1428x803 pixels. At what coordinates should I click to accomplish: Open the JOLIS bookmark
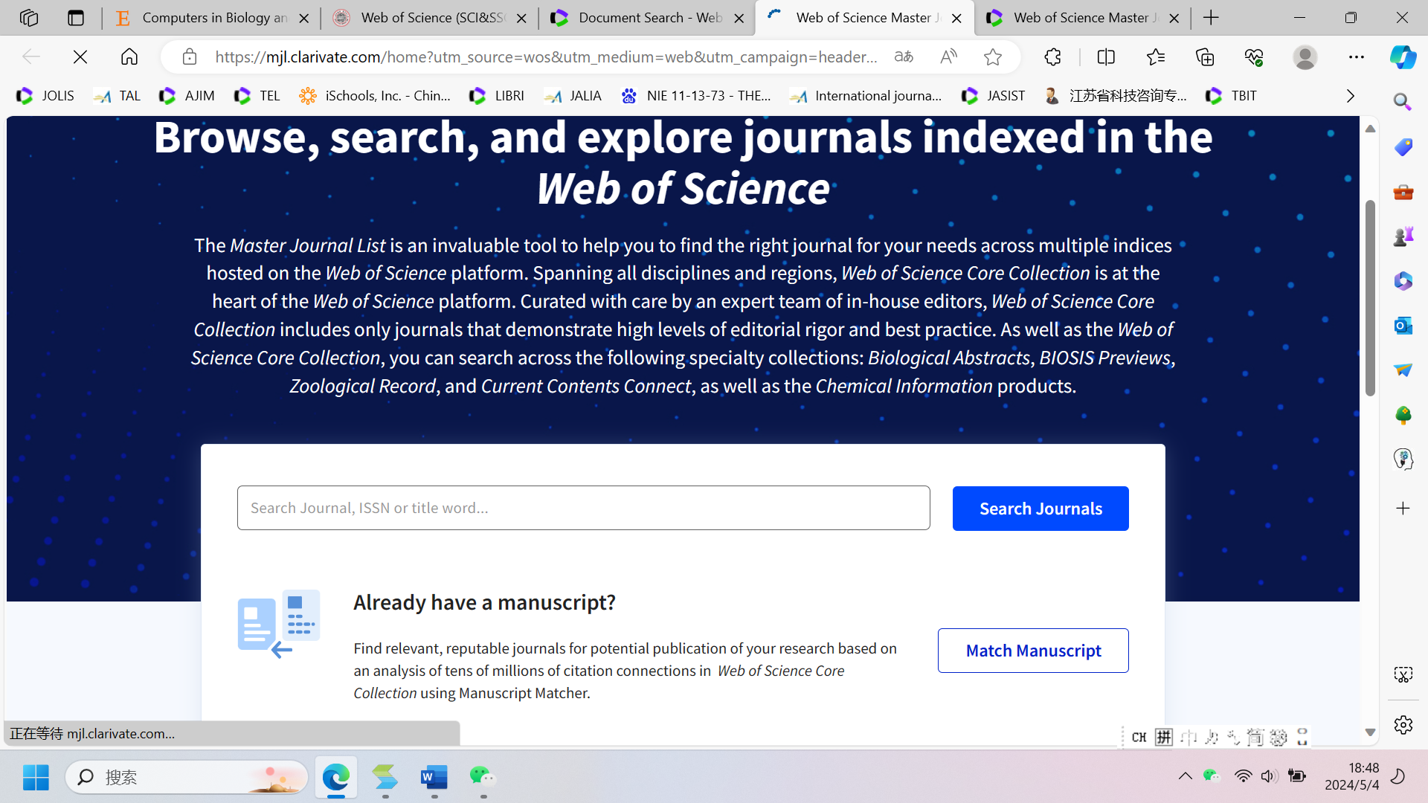(46, 96)
